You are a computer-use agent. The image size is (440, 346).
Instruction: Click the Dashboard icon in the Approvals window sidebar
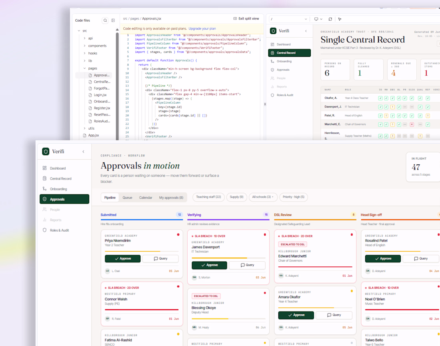(x=45, y=168)
